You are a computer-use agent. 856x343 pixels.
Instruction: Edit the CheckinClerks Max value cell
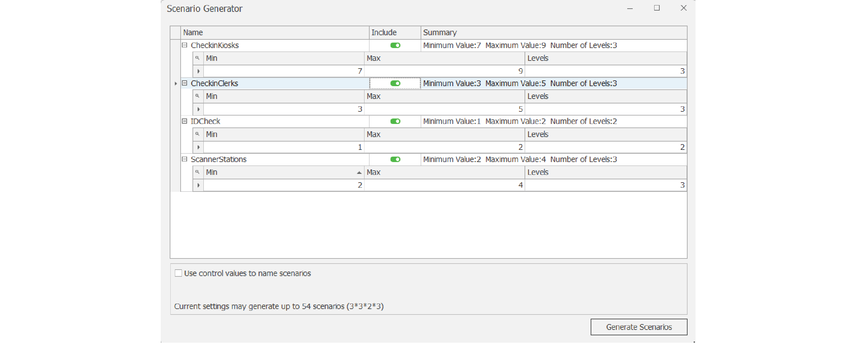point(444,109)
